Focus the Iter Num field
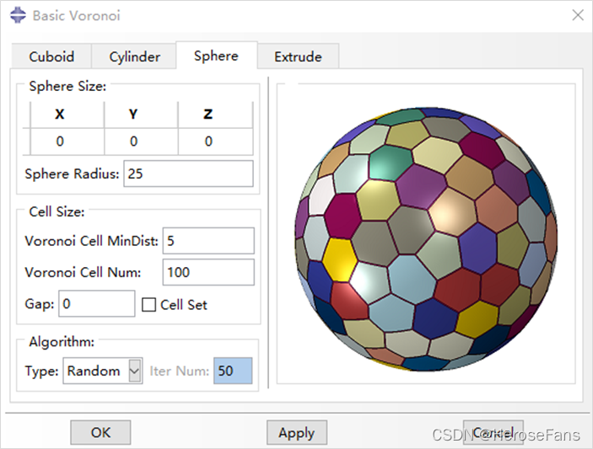This screenshot has width=593, height=449. (233, 371)
